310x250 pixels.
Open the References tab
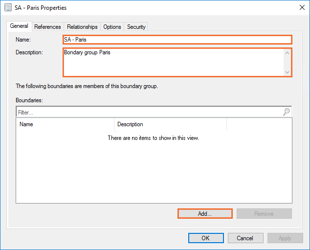pyautogui.click(x=47, y=27)
